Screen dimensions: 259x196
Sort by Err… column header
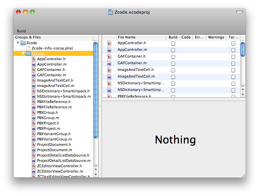point(199,37)
